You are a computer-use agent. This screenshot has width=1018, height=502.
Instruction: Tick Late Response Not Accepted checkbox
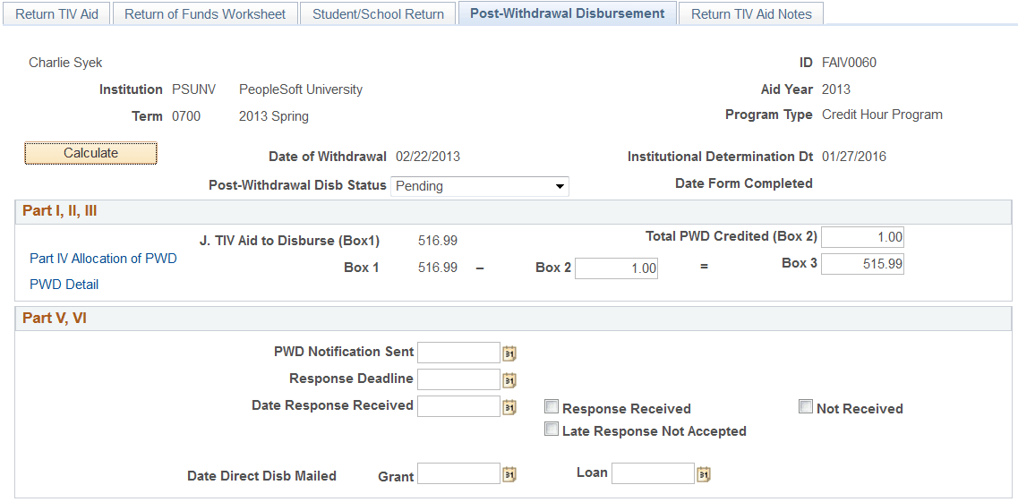[552, 430]
